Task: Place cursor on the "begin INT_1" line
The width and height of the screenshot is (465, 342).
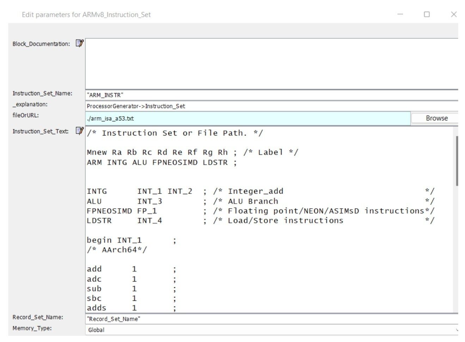Action: point(114,240)
